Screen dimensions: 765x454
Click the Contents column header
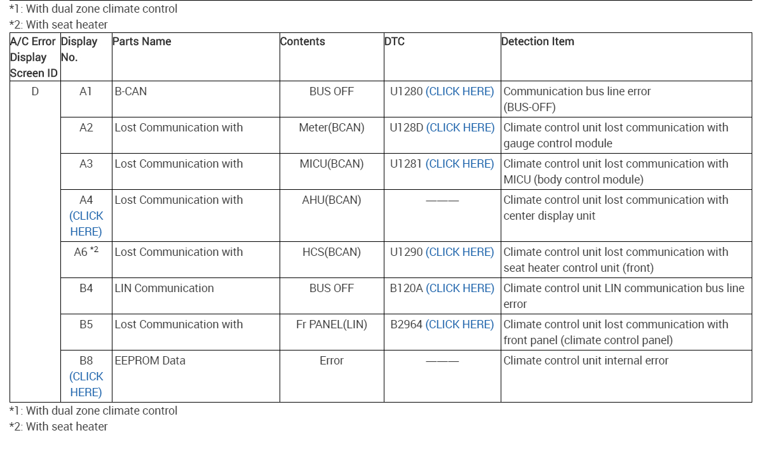pyautogui.click(x=302, y=42)
